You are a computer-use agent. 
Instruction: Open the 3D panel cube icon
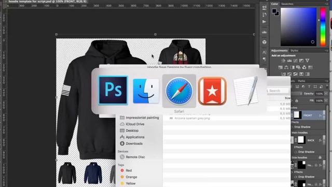(264, 42)
